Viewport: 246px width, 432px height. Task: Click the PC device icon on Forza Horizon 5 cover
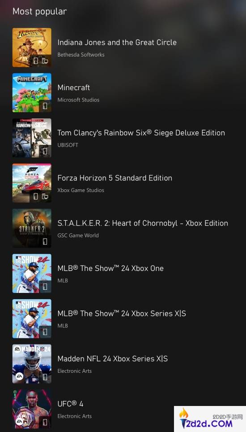coord(45,196)
